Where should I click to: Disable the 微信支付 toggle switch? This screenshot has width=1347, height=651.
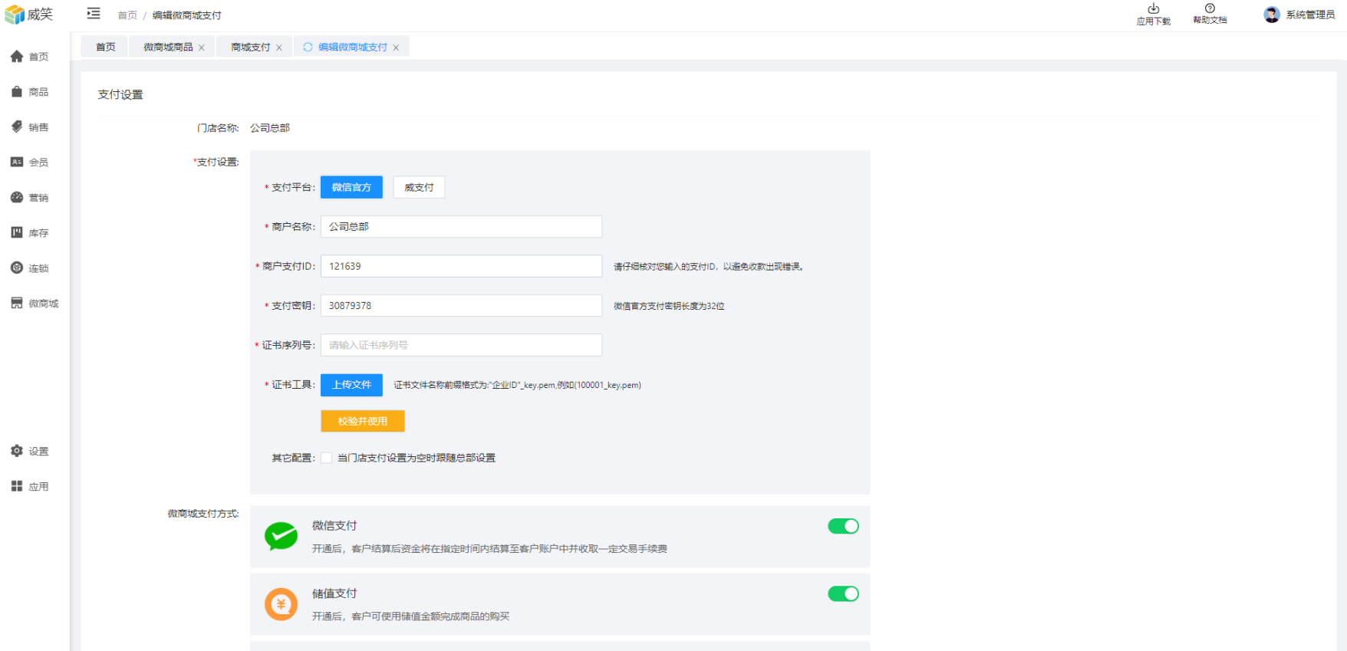843,526
